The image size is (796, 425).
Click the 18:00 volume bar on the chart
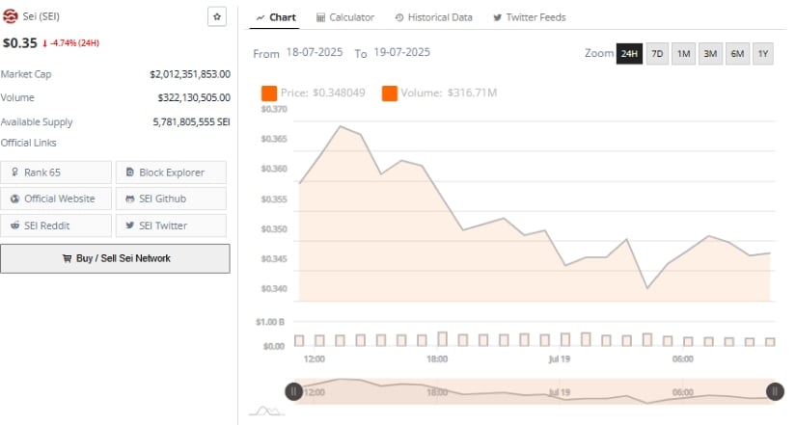coord(442,339)
